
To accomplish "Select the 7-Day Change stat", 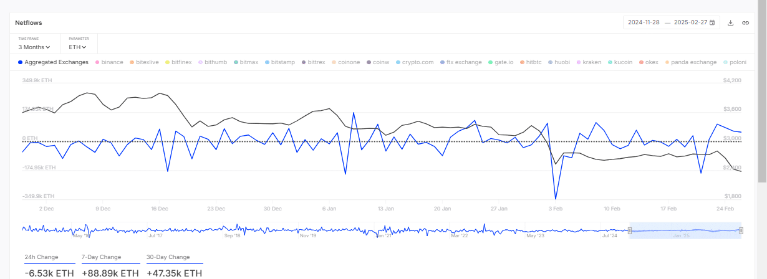I will (101, 257).
